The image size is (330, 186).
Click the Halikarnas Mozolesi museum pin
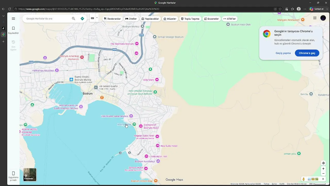click(57, 71)
